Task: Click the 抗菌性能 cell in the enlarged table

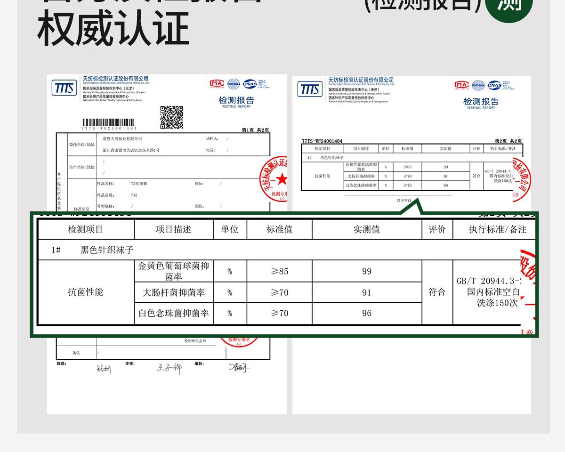Action: click(86, 292)
